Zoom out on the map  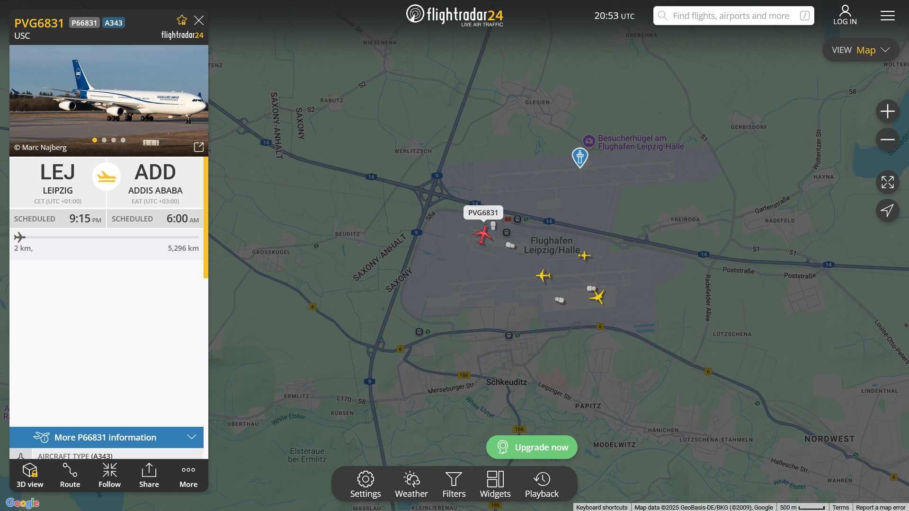pos(887,140)
